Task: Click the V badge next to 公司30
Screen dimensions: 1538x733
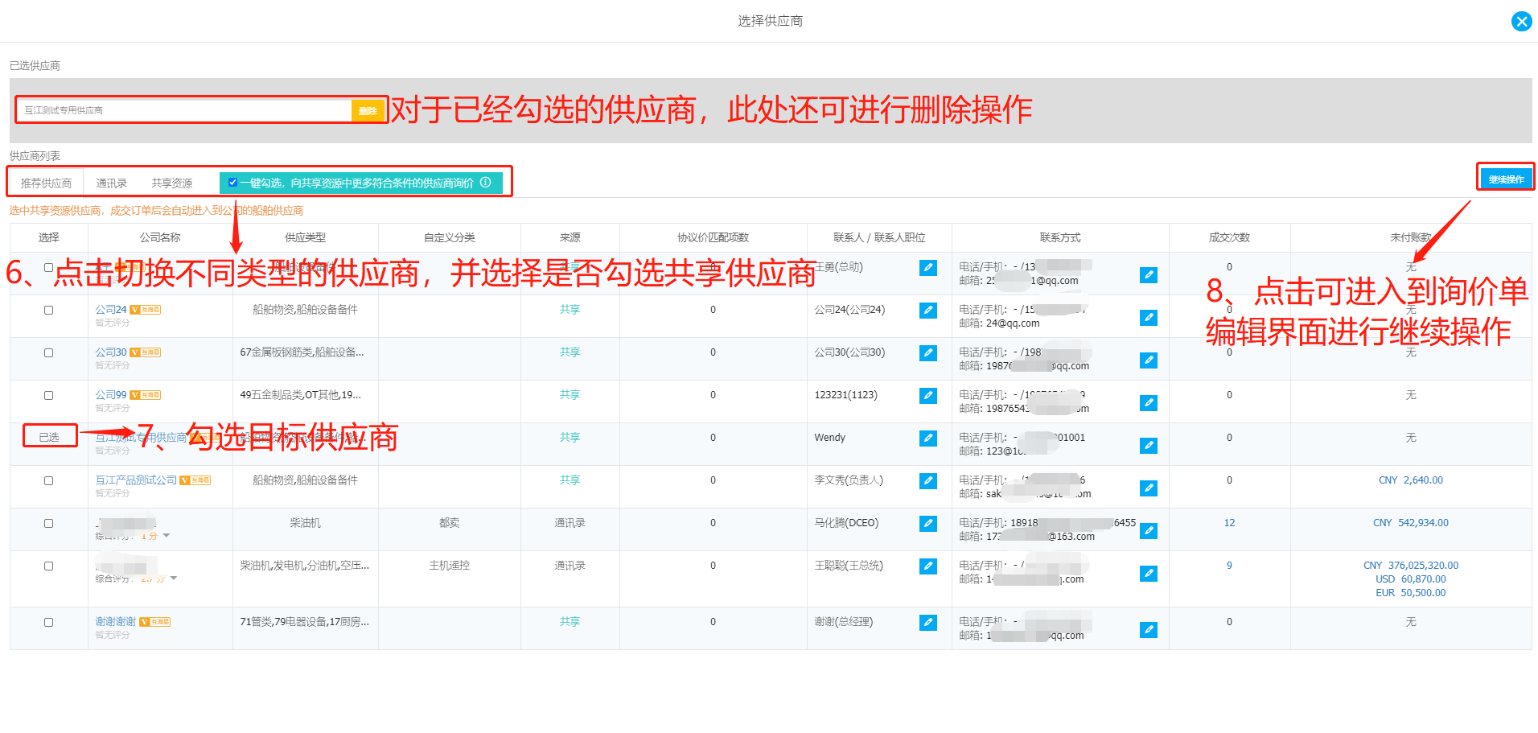Action: (146, 352)
